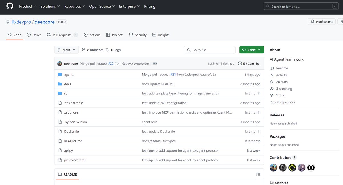343x185 pixels.
Task: Click the use-none author avatar
Action: [60, 63]
